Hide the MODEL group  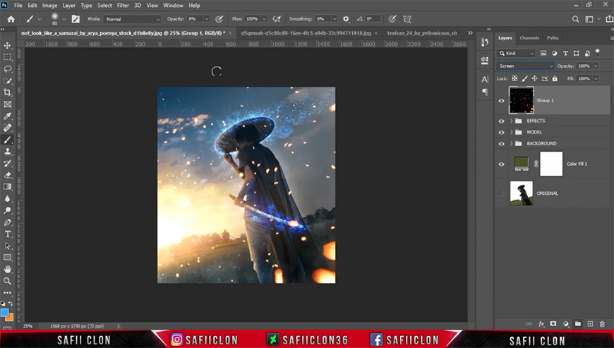[501, 132]
